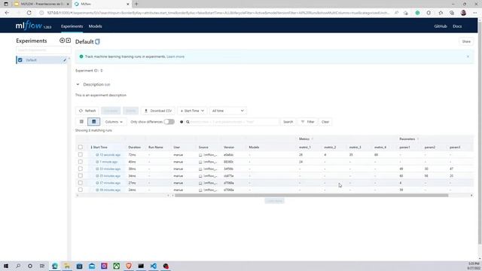Open the terminal window from the taskbar

[141, 266]
